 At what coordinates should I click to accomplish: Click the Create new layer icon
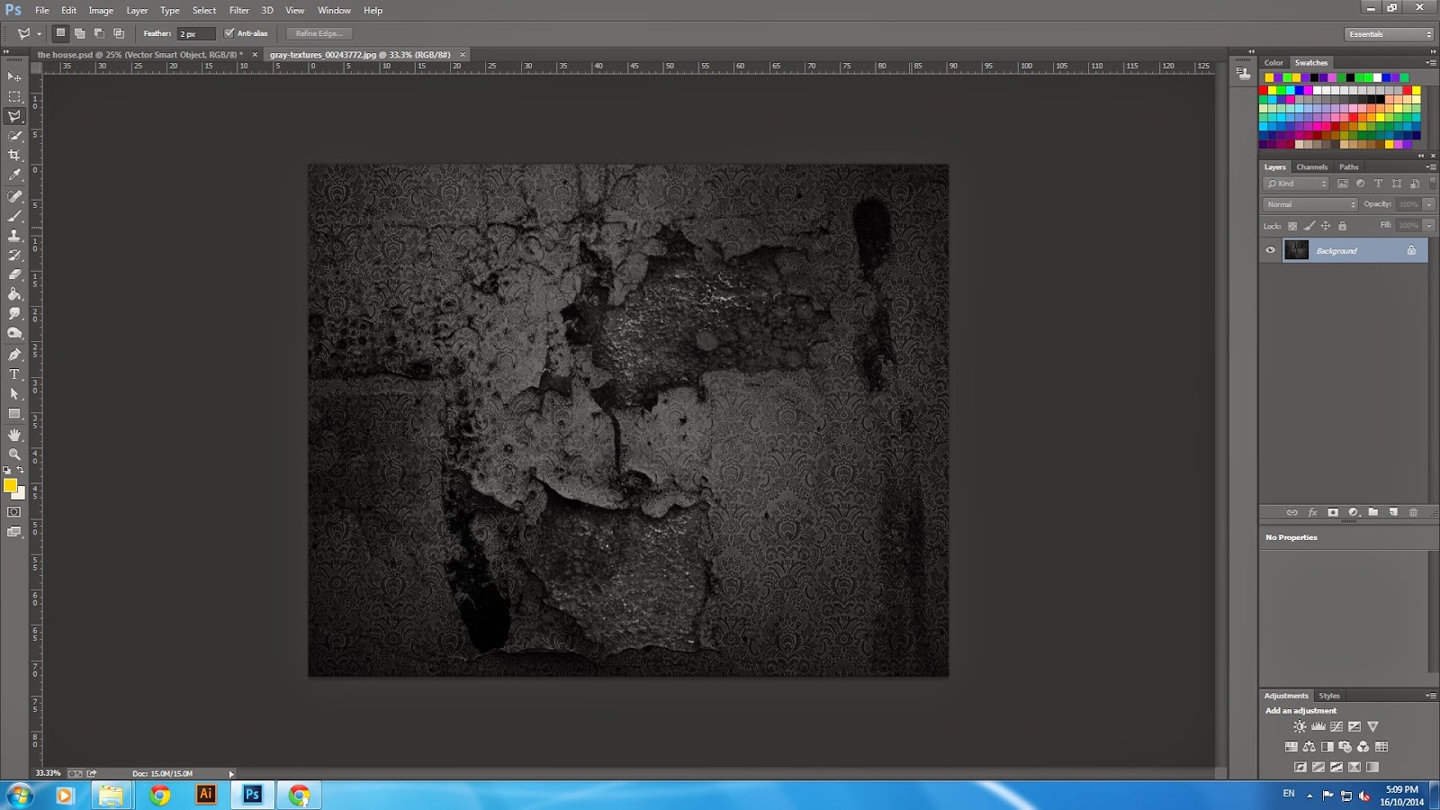click(1393, 512)
